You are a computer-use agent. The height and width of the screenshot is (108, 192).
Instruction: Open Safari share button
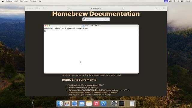pyautogui.click(x=156, y=8)
